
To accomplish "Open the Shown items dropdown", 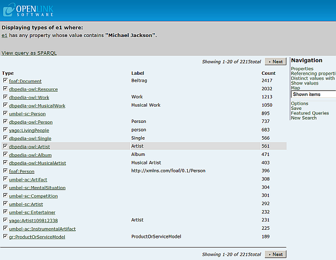I will 313,94.
